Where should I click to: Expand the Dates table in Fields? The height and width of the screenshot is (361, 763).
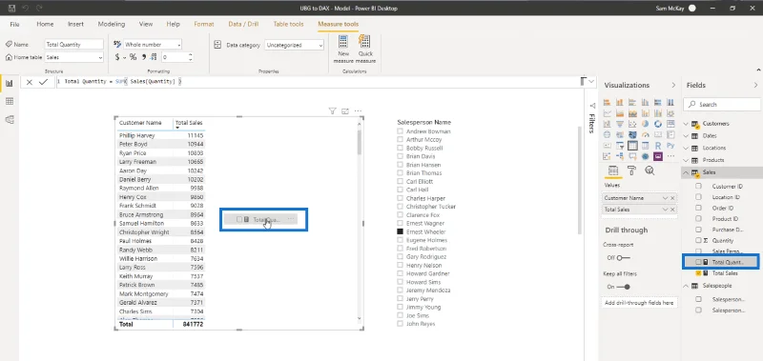687,136
